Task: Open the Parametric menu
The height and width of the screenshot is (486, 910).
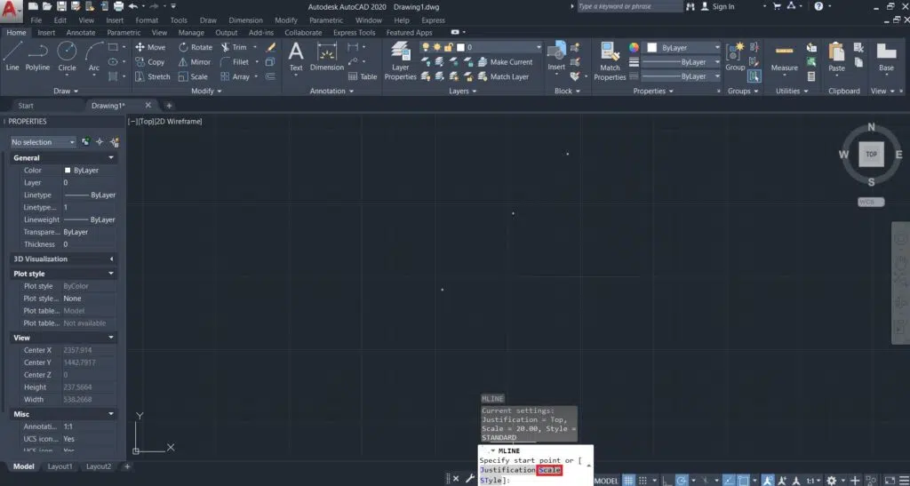Action: point(326,20)
